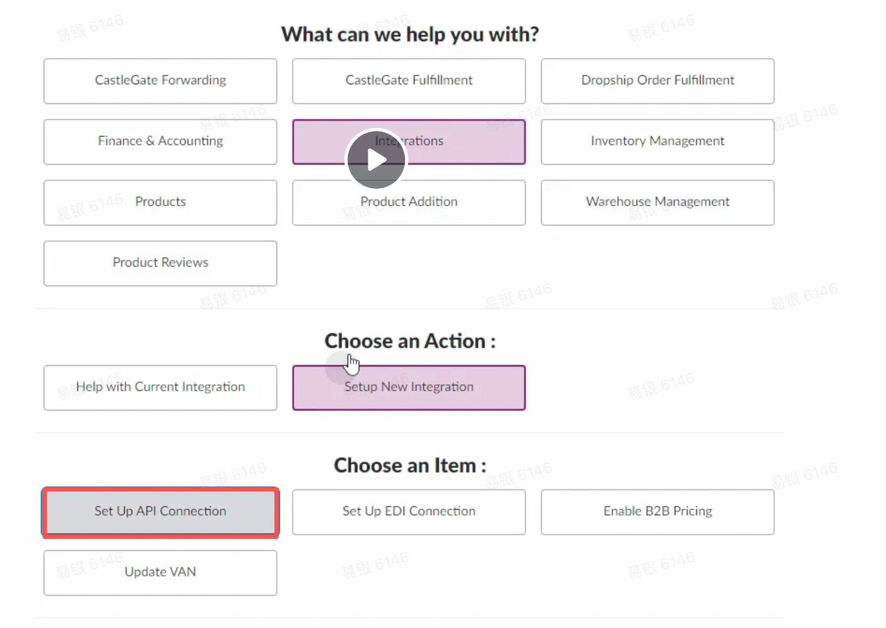Choose Inventory Management topic
This screenshot has width=886, height=628.
click(x=657, y=142)
